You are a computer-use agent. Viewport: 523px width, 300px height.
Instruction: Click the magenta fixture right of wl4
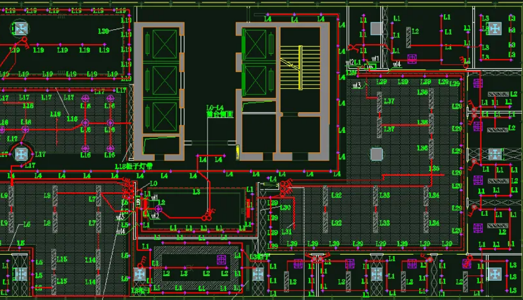[412, 58]
